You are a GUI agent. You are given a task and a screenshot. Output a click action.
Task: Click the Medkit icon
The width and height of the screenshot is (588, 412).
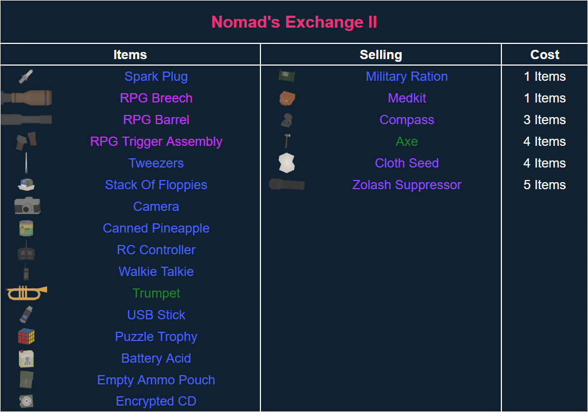[287, 98]
